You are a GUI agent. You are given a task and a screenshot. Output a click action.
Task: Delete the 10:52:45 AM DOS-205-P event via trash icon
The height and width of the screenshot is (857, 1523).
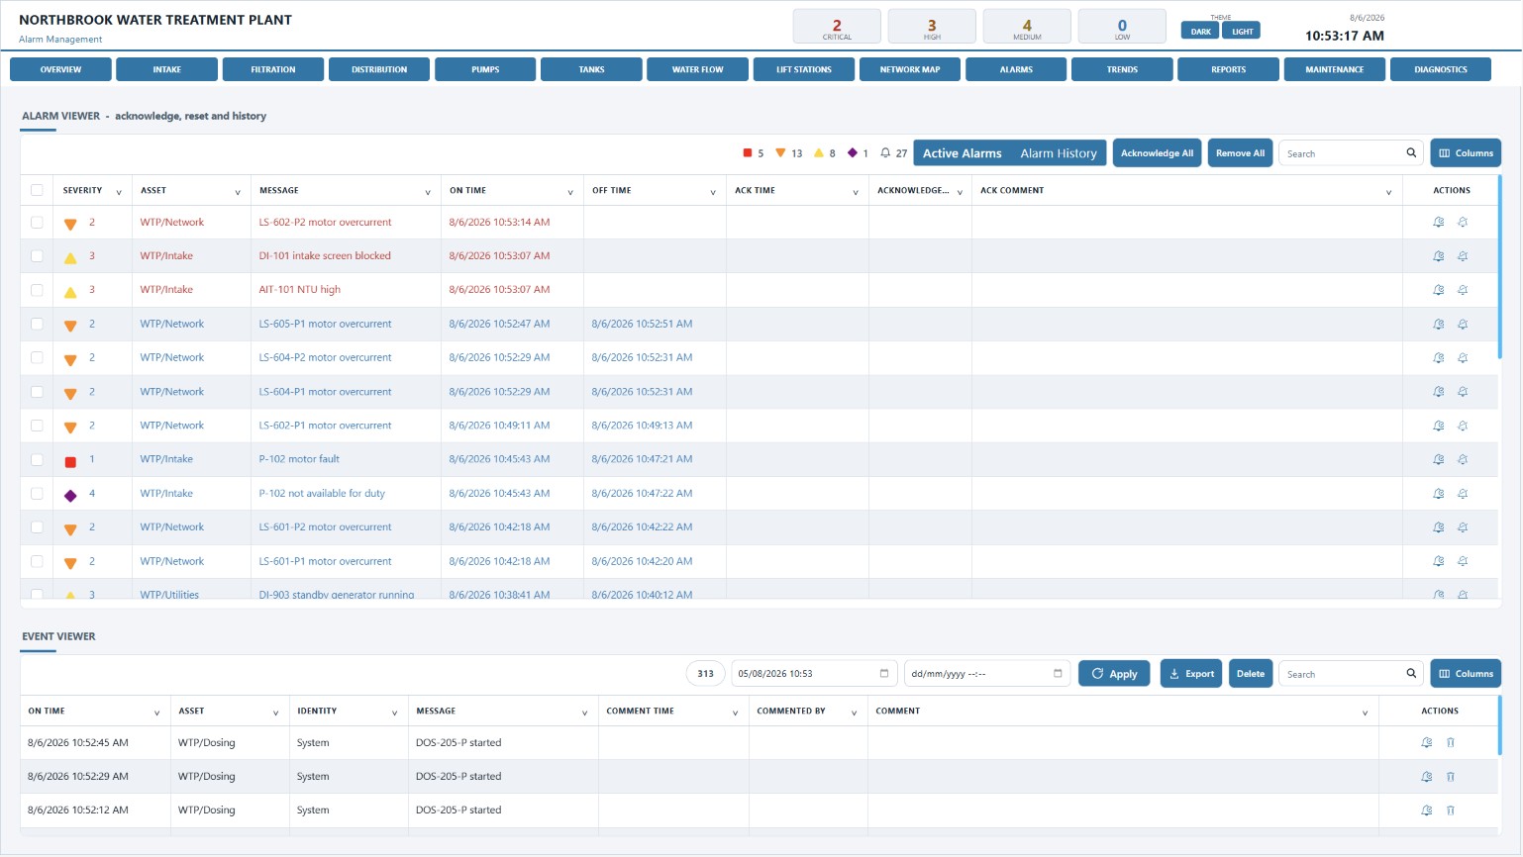coord(1451,742)
